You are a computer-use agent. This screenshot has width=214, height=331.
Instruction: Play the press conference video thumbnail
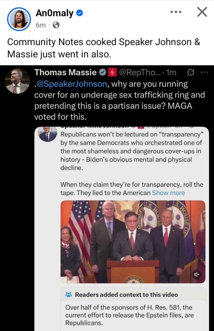tap(133, 242)
